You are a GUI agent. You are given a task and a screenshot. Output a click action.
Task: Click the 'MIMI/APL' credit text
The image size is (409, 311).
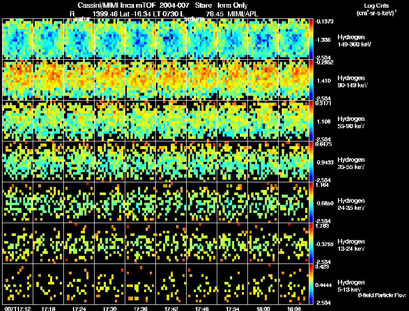(x=243, y=14)
